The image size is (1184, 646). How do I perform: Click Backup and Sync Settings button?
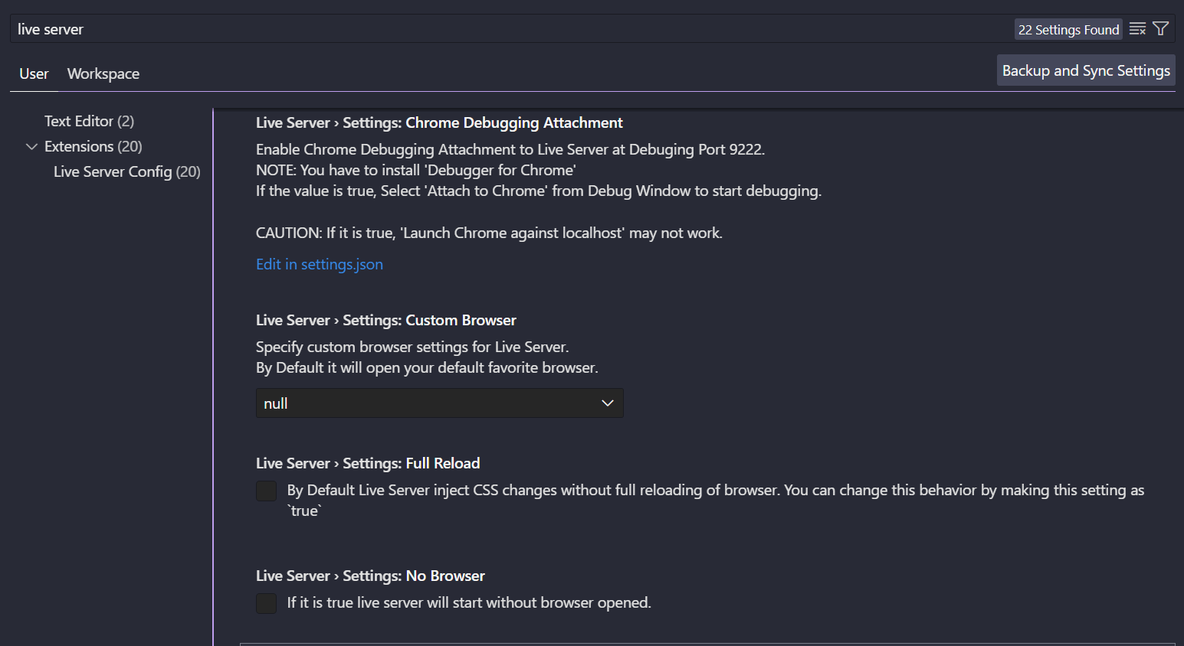coord(1086,70)
